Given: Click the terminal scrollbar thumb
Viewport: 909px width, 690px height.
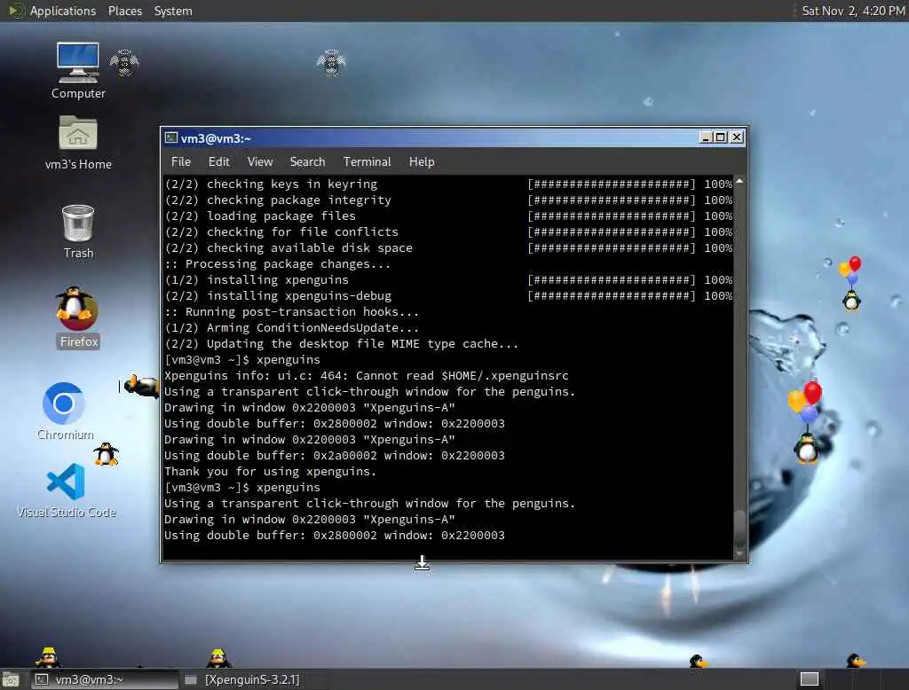Looking at the screenshot, I should pos(739,527).
